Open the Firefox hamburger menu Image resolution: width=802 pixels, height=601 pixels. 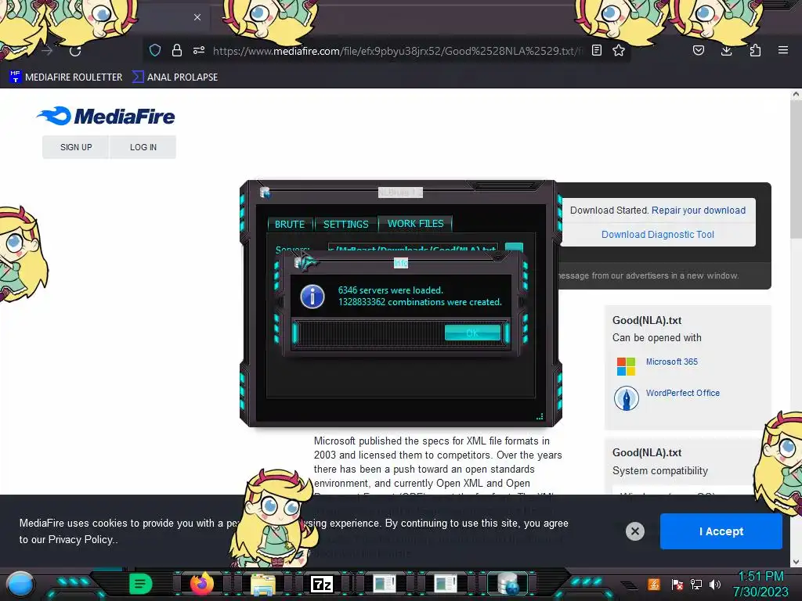pyautogui.click(x=783, y=50)
